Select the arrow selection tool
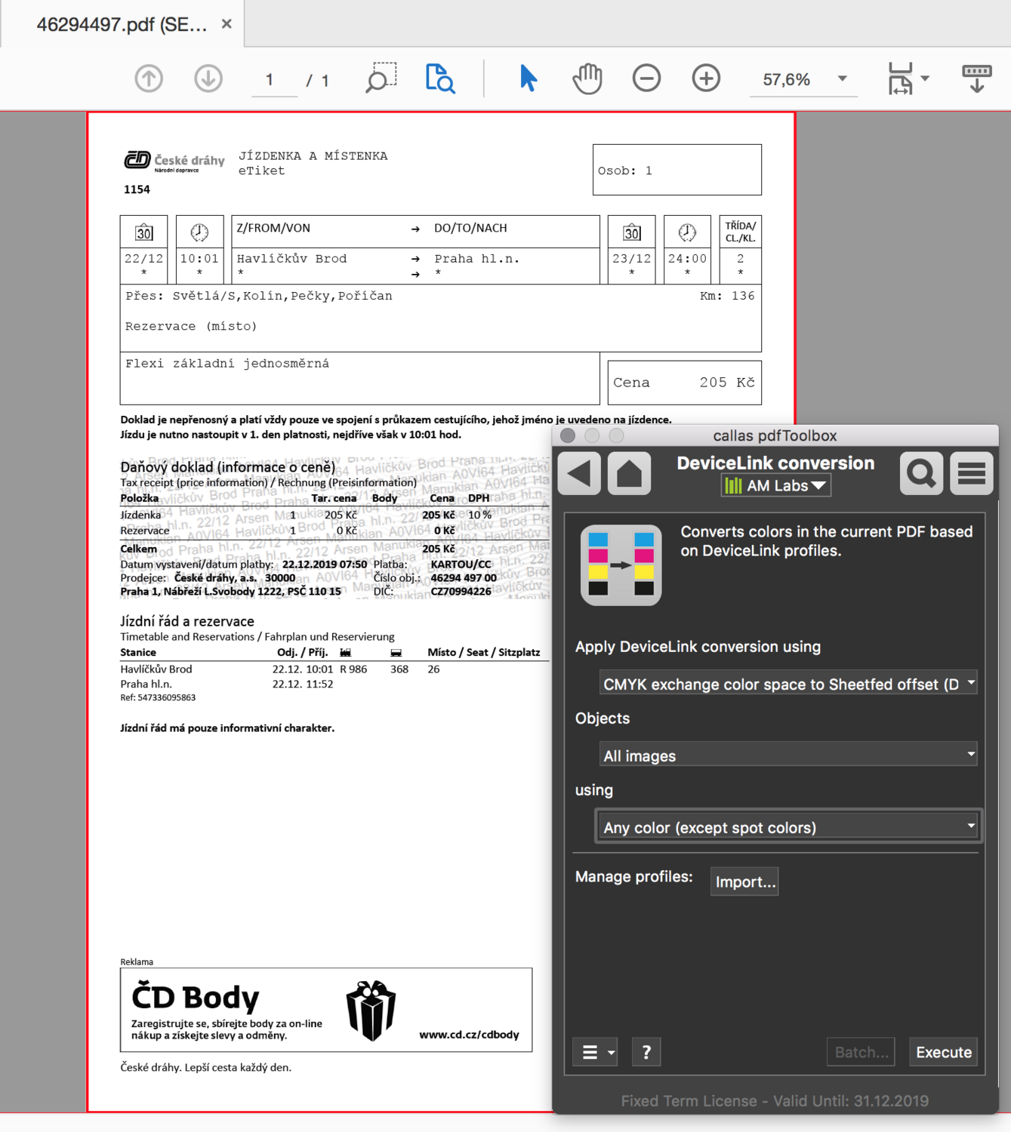Screen dimensions: 1011x1132 pos(529,78)
